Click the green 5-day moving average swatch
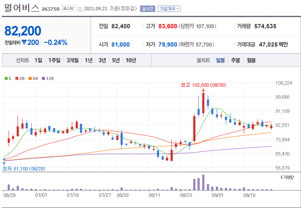This screenshot has height=208, width=301. [x=6, y=79]
